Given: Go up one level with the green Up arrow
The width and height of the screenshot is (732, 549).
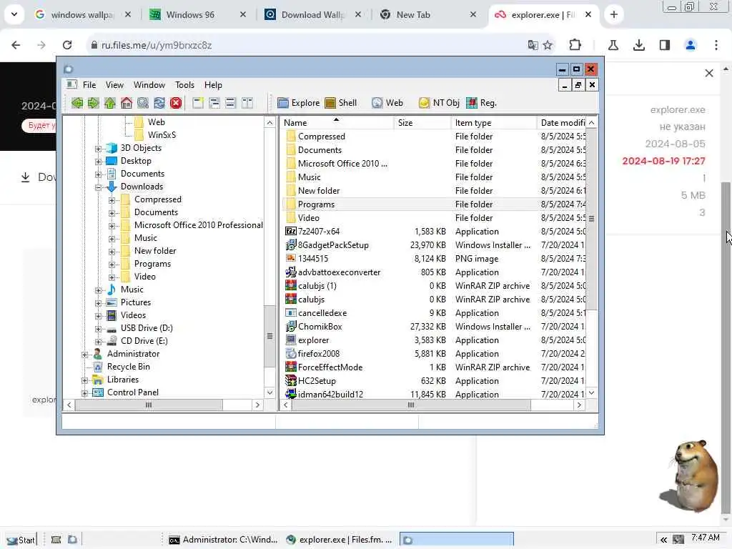Looking at the screenshot, I should [109, 103].
